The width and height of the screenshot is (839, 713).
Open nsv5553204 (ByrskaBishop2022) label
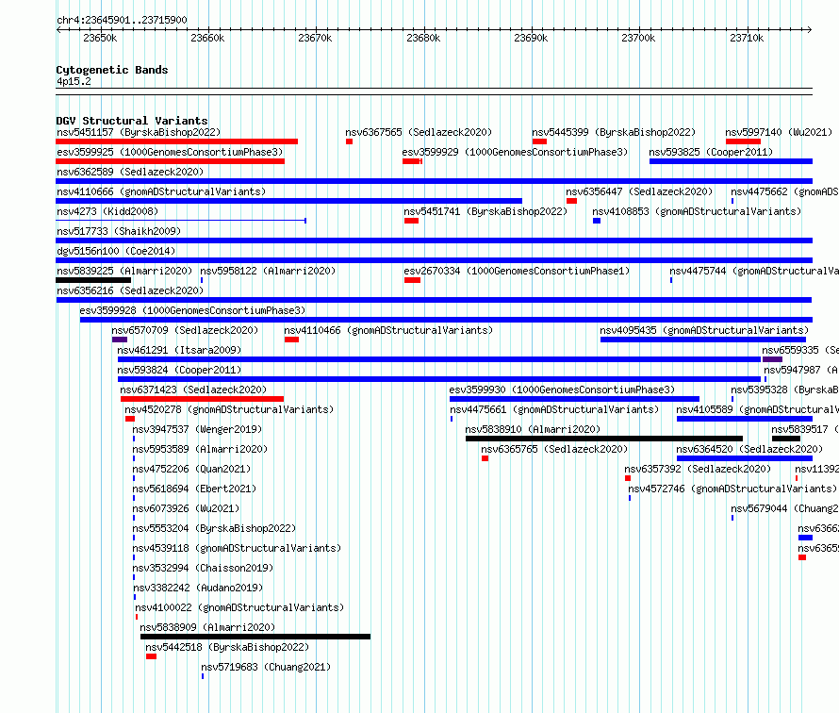click(214, 528)
